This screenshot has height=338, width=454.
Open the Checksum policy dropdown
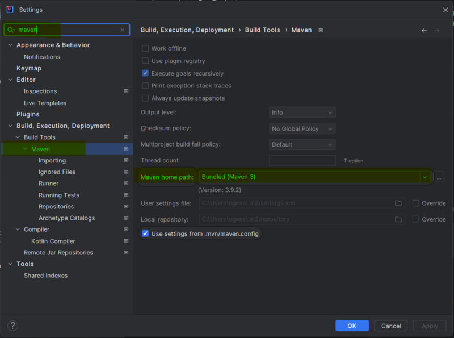[x=302, y=129]
